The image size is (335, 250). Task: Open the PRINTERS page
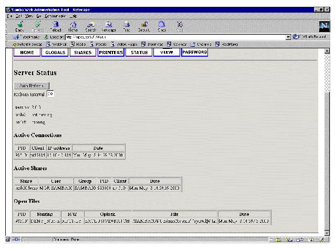click(x=111, y=53)
